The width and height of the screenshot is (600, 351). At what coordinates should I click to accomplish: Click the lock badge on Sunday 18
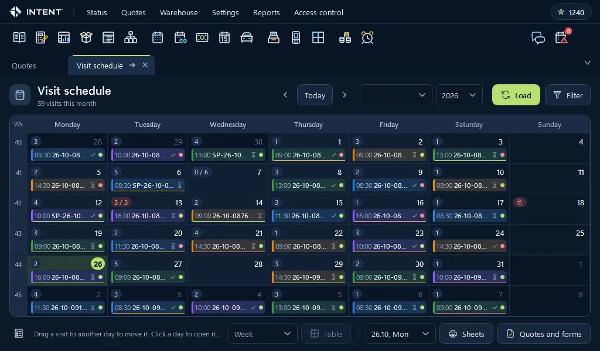point(519,202)
